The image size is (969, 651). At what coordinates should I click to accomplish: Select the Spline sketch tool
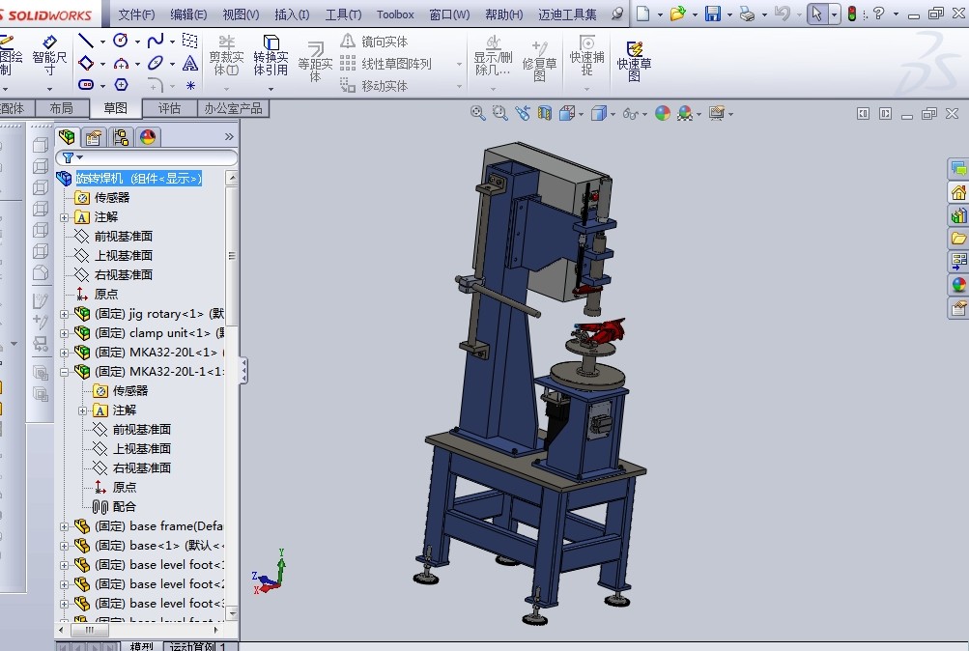[x=156, y=41]
